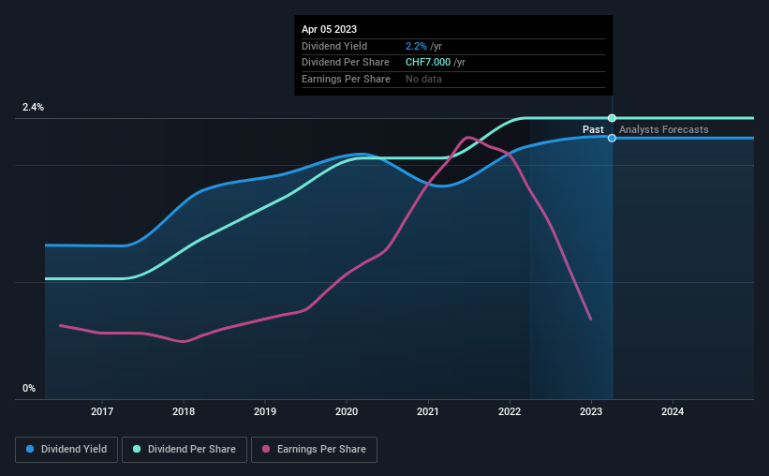Viewport: 769px width, 476px height.
Task: Click the 2023 x-axis label
Action: [591, 411]
